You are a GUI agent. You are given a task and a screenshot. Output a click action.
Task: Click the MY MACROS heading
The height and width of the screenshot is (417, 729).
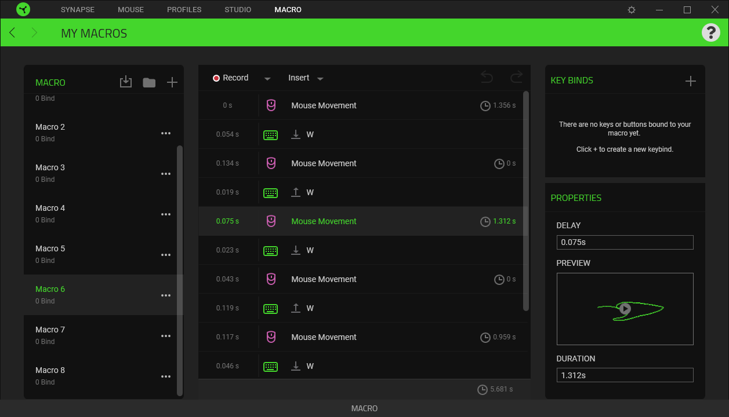point(94,34)
